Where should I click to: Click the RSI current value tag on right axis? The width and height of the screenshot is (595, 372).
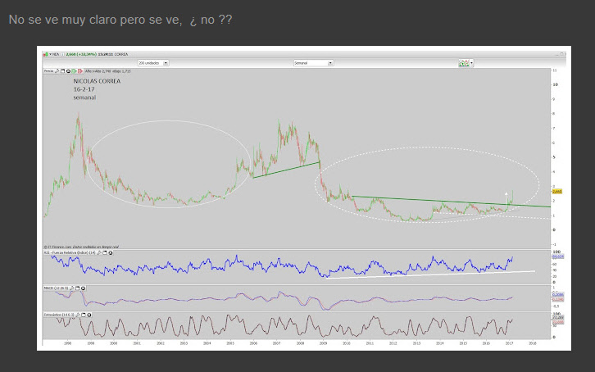[x=557, y=256]
